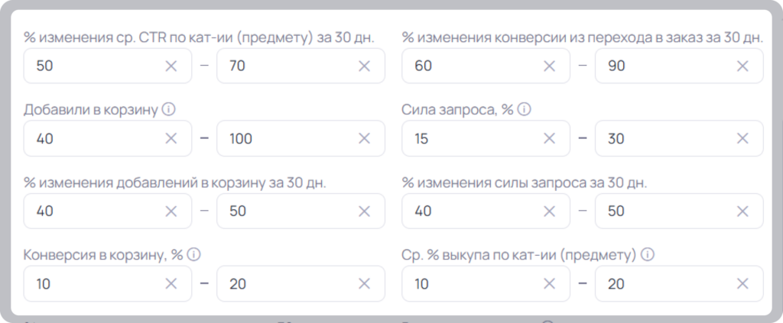Focus minimum field 10 under Конверсия в корзину
783x323 pixels.
coord(107,283)
